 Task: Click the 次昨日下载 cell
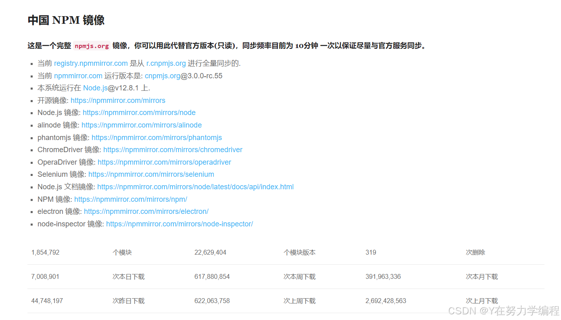[128, 301]
